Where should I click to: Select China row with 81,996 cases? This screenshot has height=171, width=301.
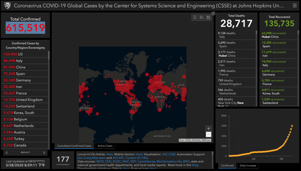coord(25,67)
